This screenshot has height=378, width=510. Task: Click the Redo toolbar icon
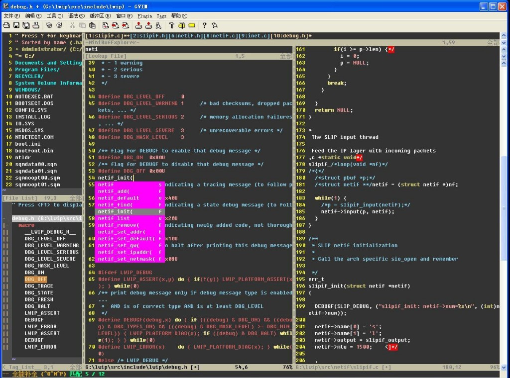pos(59,25)
